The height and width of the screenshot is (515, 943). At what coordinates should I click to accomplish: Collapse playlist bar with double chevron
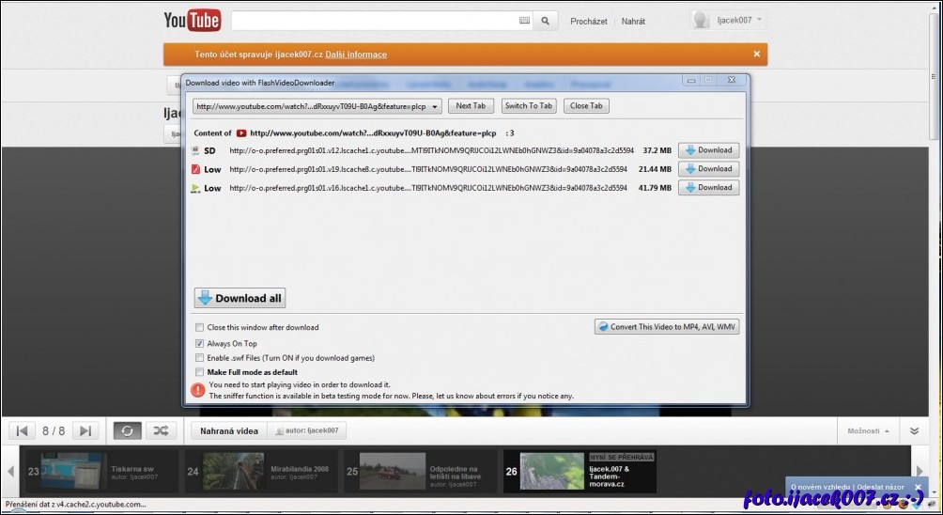point(914,430)
